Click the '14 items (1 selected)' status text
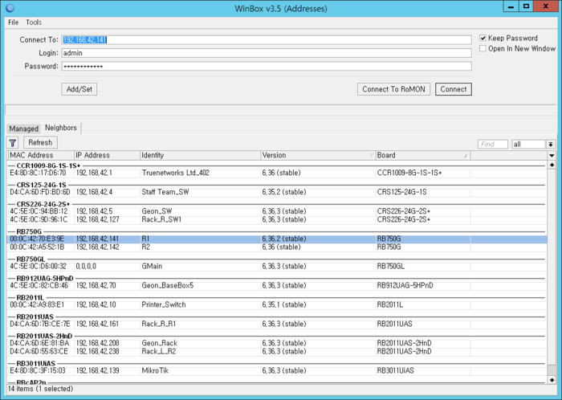Viewport: 562px width, 400px height. 40,389
